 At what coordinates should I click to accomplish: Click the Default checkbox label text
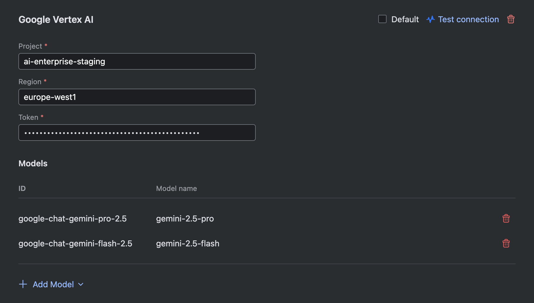(x=405, y=19)
